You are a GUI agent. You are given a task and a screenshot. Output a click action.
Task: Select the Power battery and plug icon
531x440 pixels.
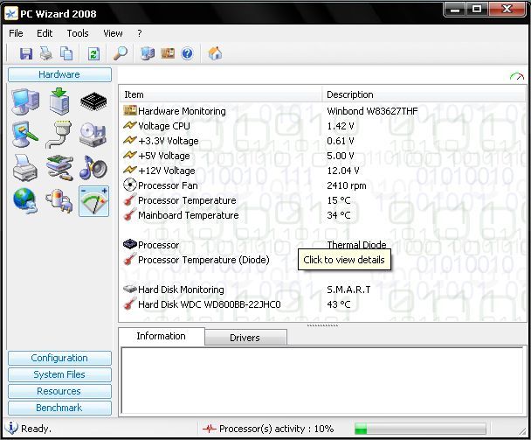click(x=59, y=201)
